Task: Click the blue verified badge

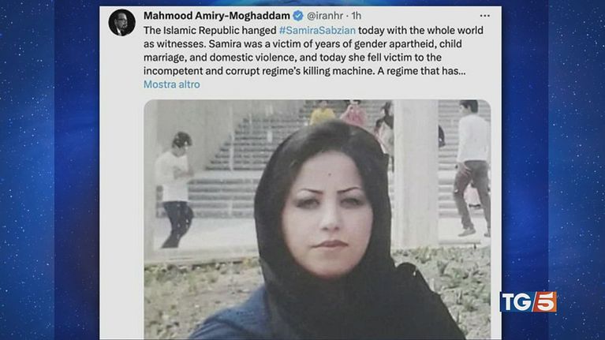Action: click(x=298, y=16)
